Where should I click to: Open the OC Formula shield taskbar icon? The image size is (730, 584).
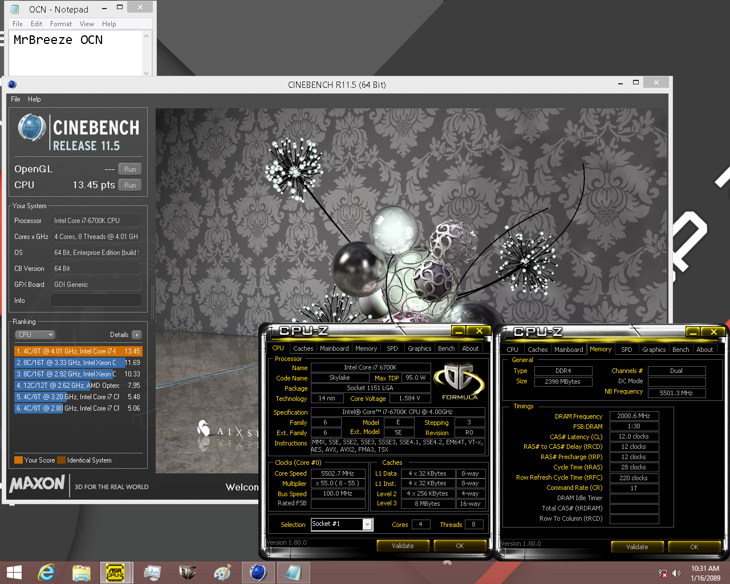pyautogui.click(x=188, y=573)
